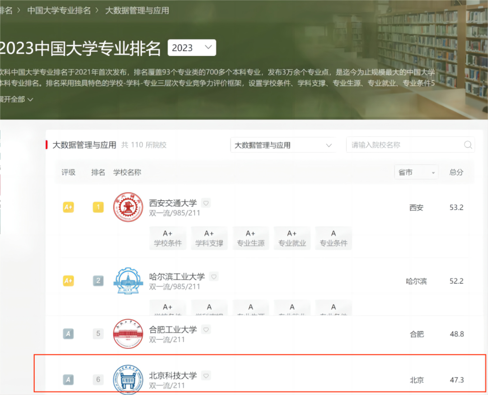Favorite 哈尔滨工业大学 with the heart icon
The width and height of the screenshot is (488, 395).
click(x=214, y=277)
